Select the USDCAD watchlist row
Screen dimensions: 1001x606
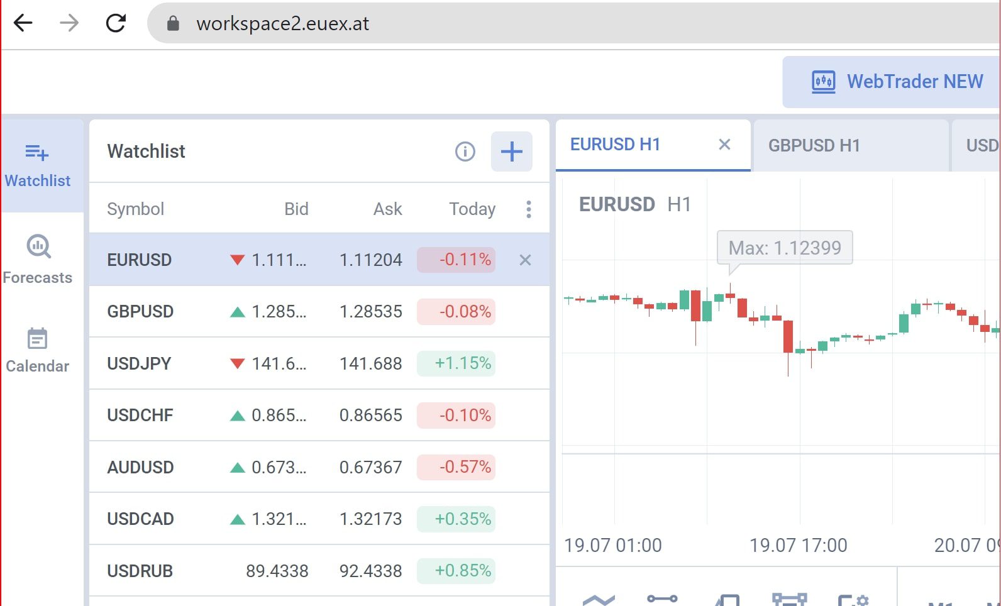(x=319, y=519)
